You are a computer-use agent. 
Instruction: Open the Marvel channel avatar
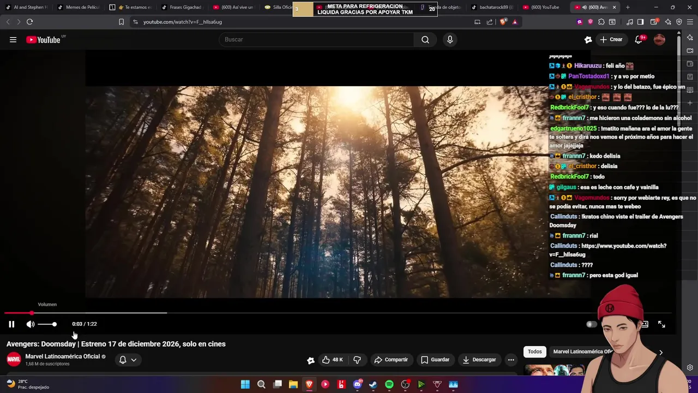[x=14, y=359]
